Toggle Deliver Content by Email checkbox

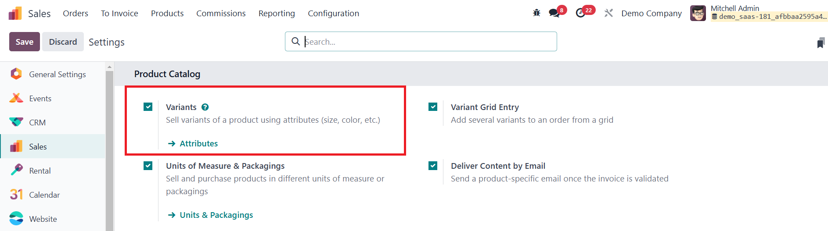pyautogui.click(x=433, y=166)
